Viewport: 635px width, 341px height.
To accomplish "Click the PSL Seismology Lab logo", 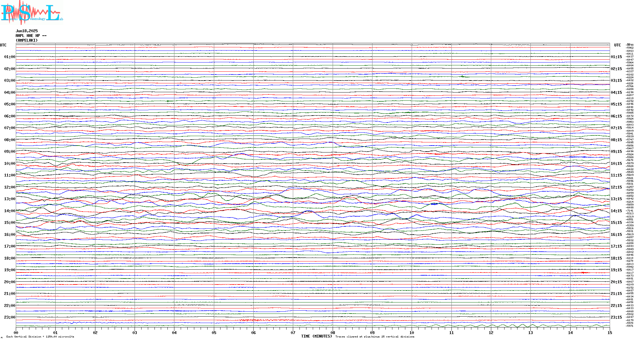I will 32,12.
